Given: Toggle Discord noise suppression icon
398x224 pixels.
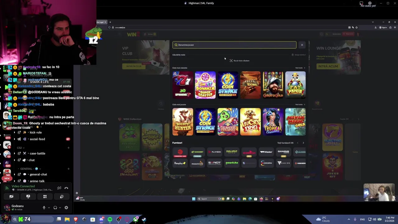Looking at the screenshot, I should (59, 188).
